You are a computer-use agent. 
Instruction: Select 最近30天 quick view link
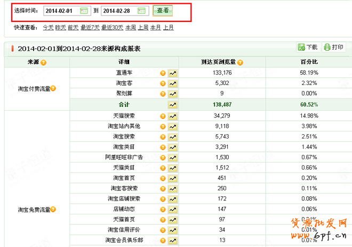click(112, 27)
